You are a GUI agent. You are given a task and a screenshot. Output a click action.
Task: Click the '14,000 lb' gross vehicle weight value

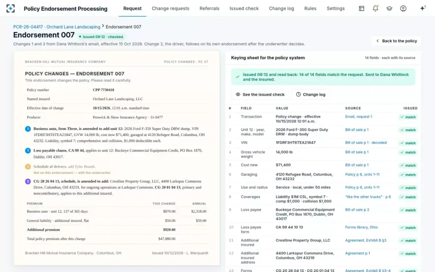pyautogui.click(x=285, y=152)
